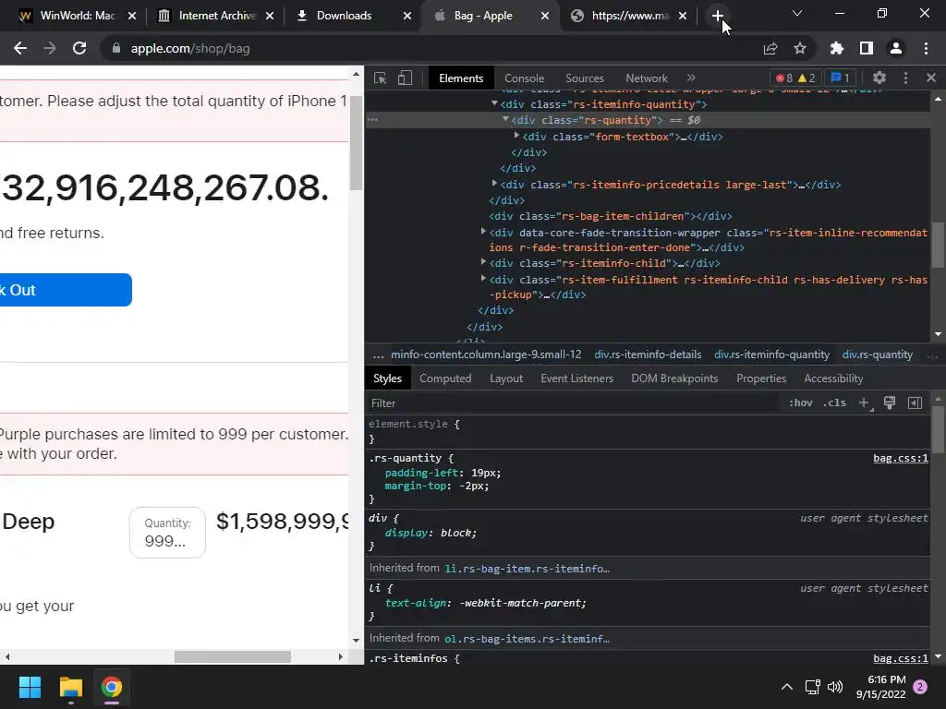Reload the Apple bag page

point(79,48)
